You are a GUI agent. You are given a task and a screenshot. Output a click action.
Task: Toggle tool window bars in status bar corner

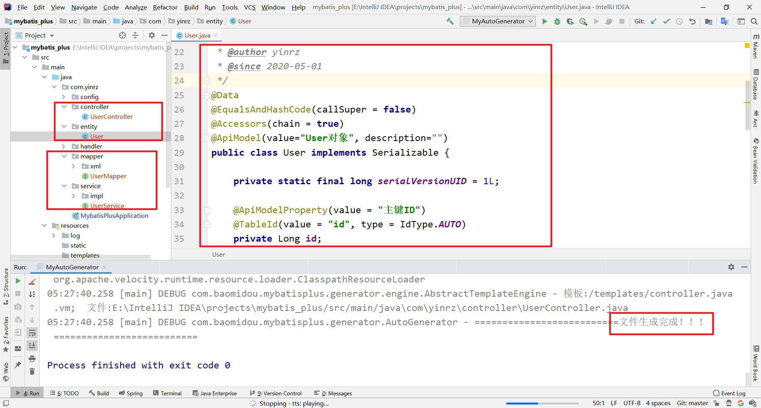(x=6, y=403)
